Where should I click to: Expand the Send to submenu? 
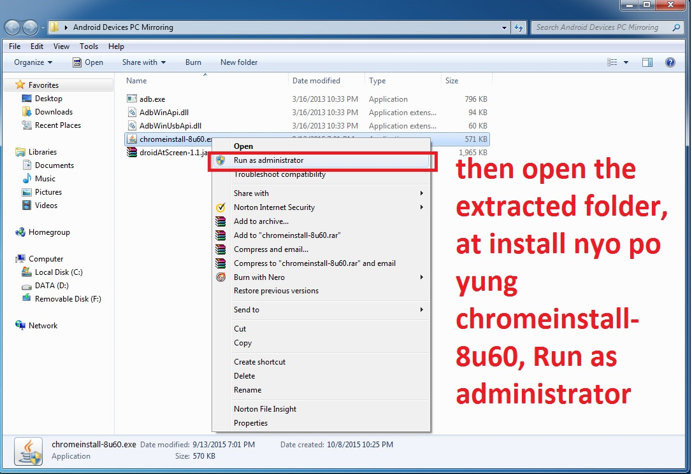(421, 310)
